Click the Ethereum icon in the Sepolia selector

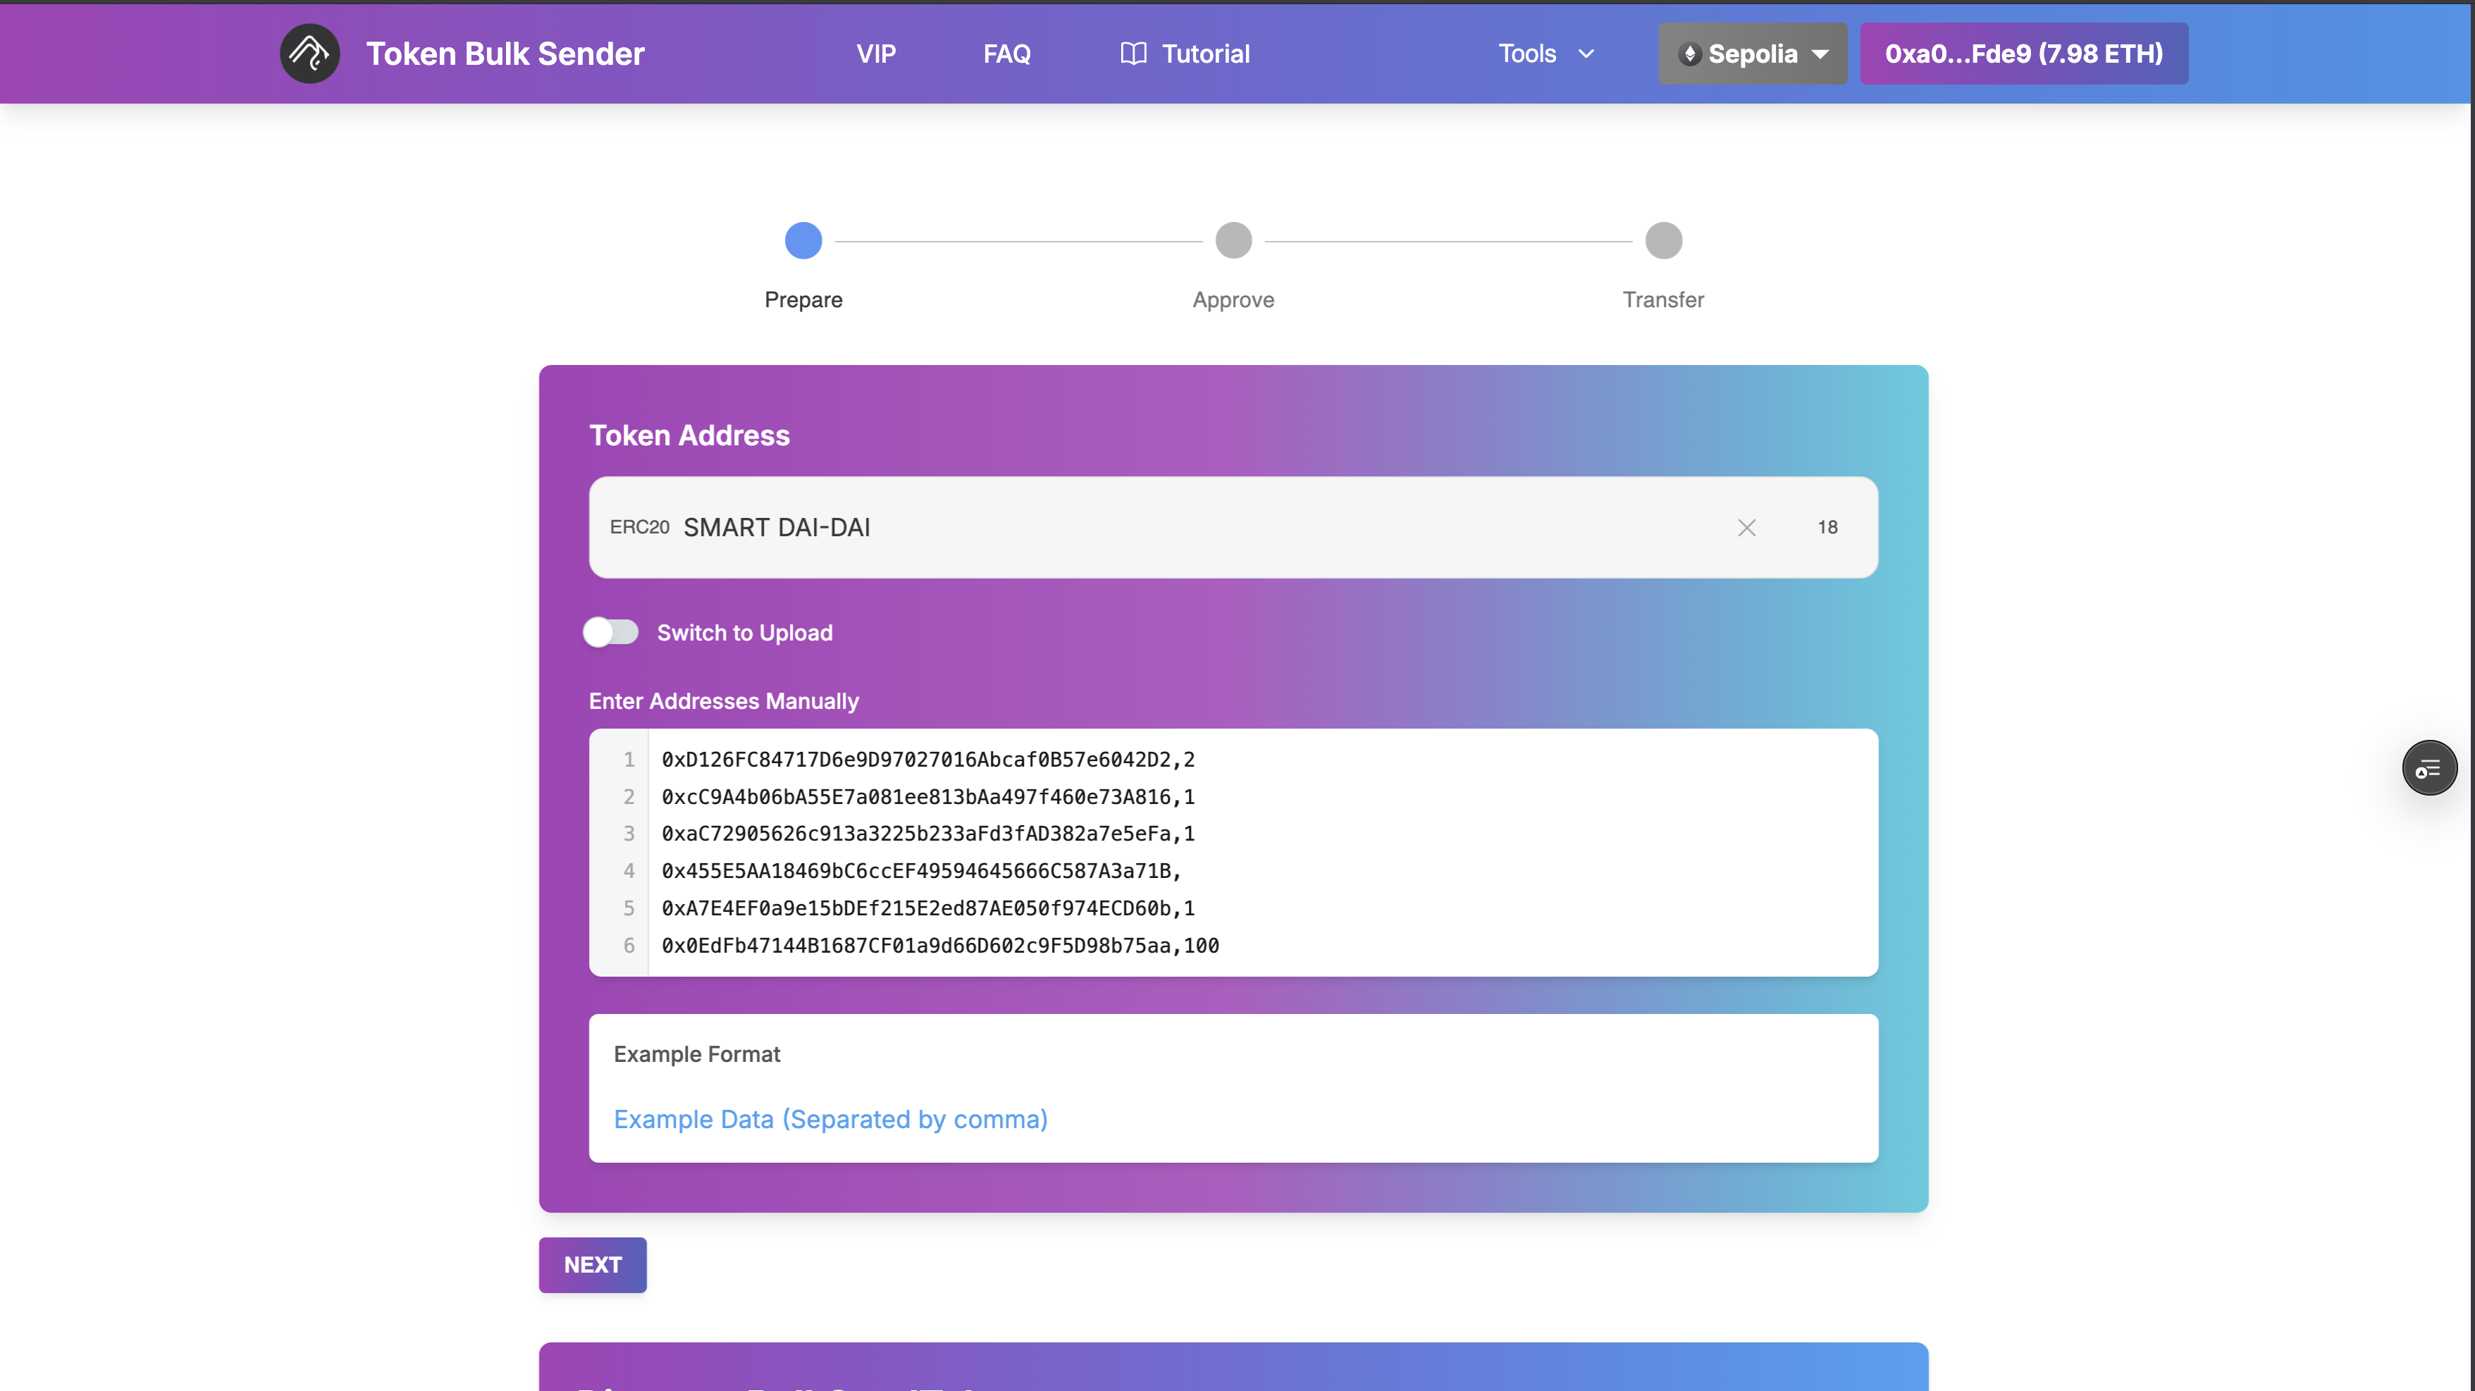[1691, 54]
